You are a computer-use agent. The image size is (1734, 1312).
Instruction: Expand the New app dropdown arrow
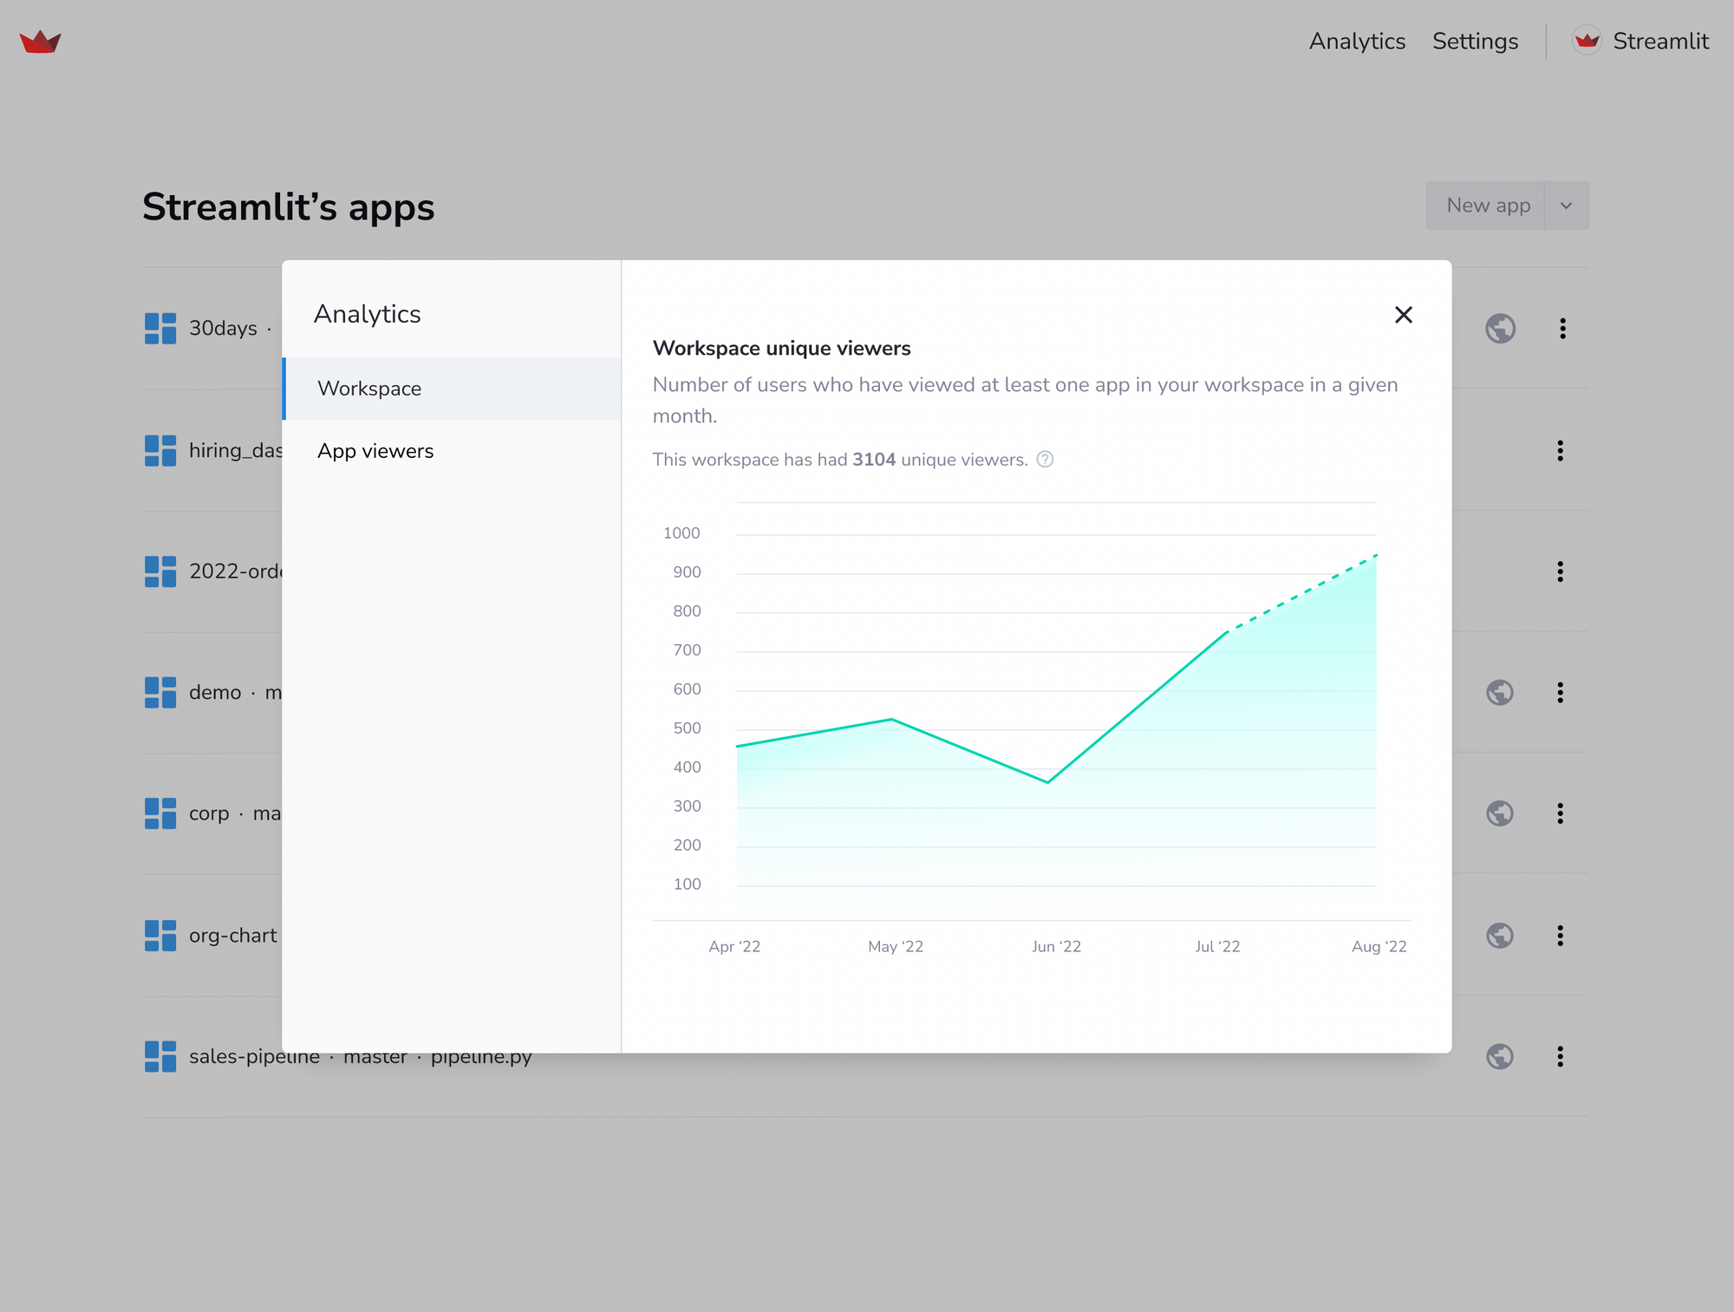1566,206
